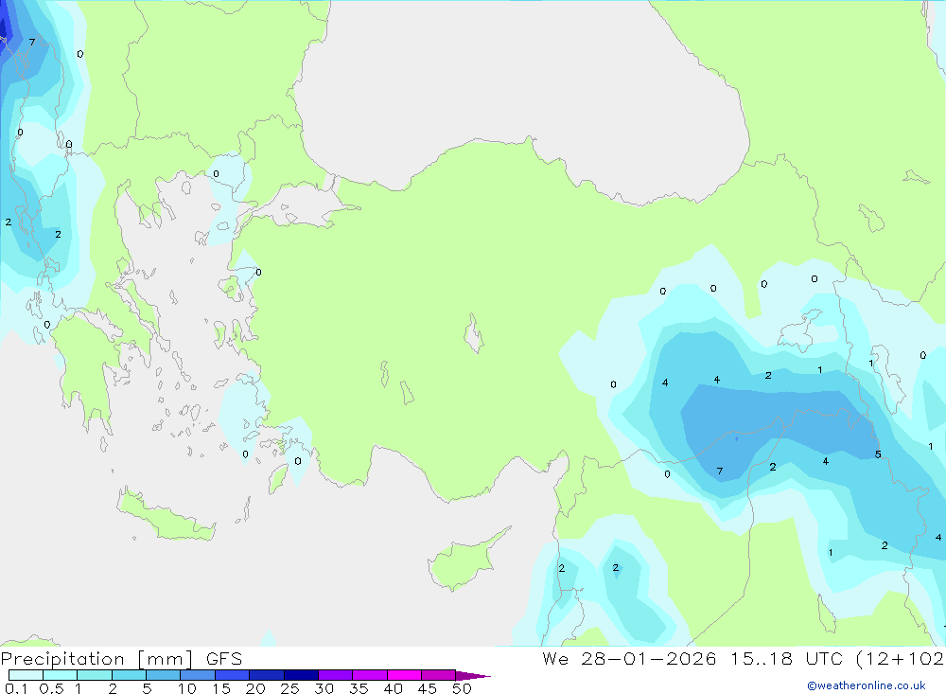Click the 1–2 mm legend color swatch
The height and width of the screenshot is (694, 946).
pos(94,675)
